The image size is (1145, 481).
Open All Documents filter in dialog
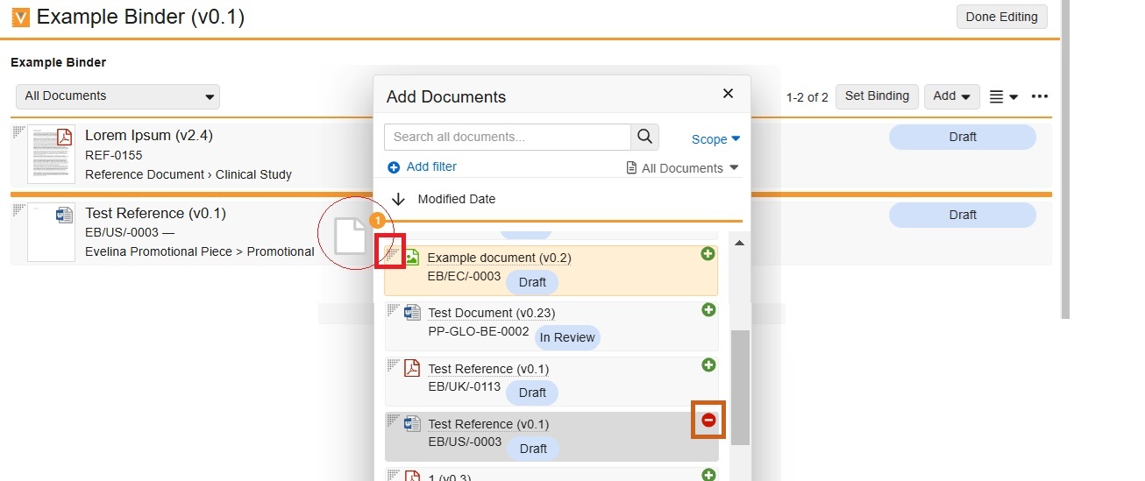683,168
